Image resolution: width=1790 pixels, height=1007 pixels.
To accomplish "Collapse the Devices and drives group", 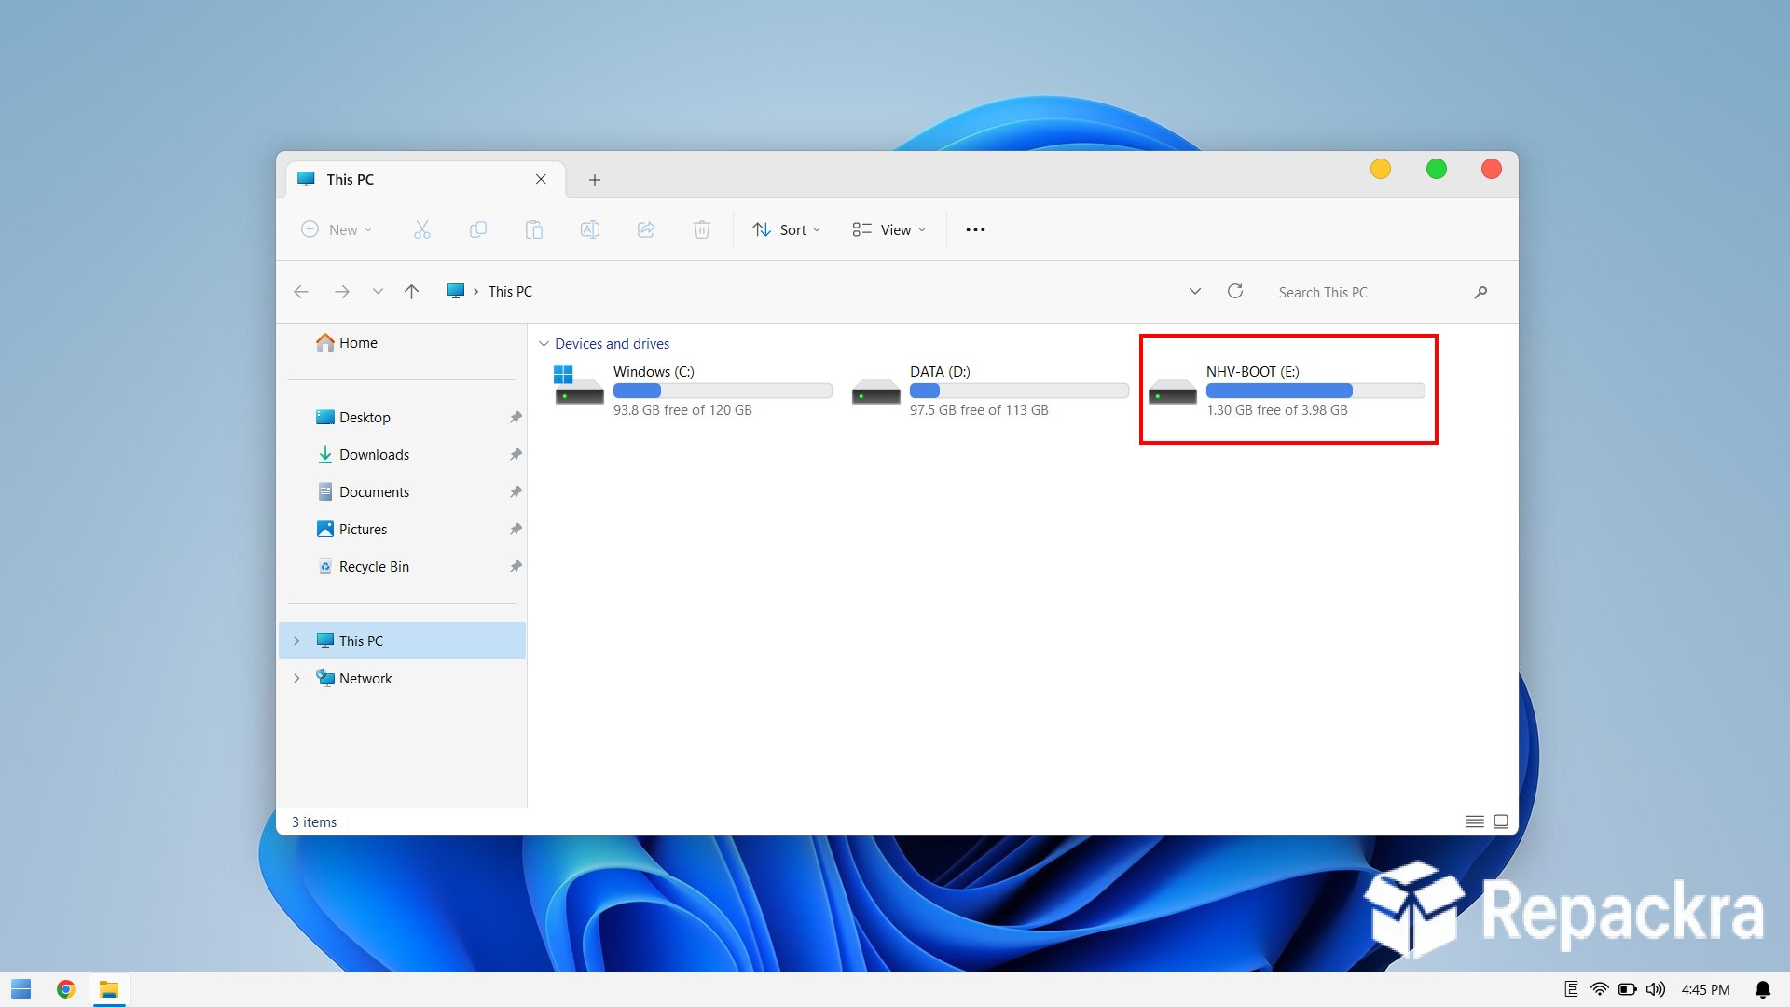I will (544, 344).
